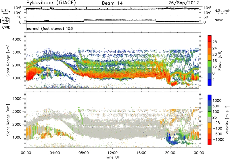Click the 'N.Sky' legend label
230x159 pixels.
[5, 11]
